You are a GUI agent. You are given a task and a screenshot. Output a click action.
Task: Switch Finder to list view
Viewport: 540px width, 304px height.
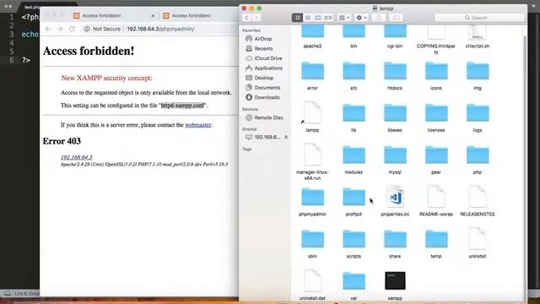click(307, 18)
